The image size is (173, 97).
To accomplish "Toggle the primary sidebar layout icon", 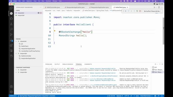I will tap(155, 4).
